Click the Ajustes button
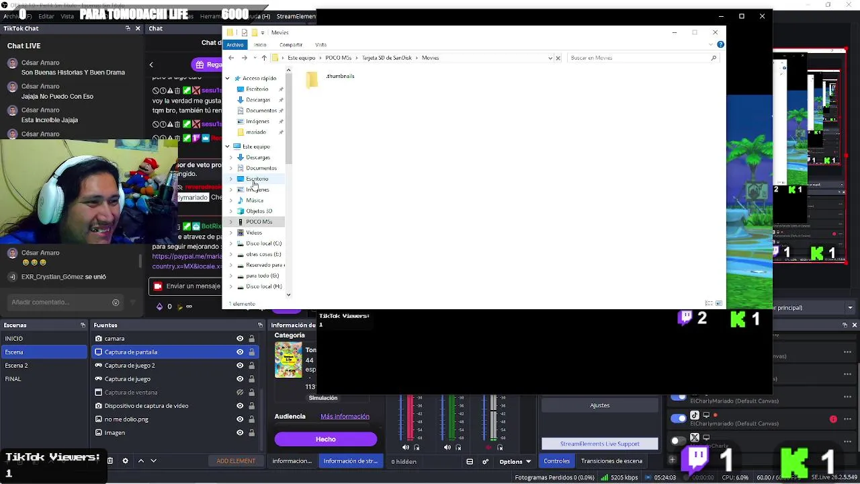Screen dimensions: 860x484 600,405
